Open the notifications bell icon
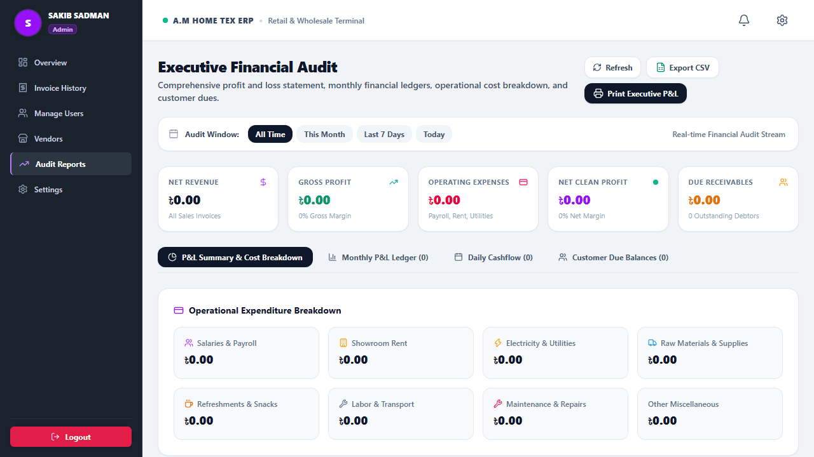814x457 pixels. pyautogui.click(x=744, y=20)
